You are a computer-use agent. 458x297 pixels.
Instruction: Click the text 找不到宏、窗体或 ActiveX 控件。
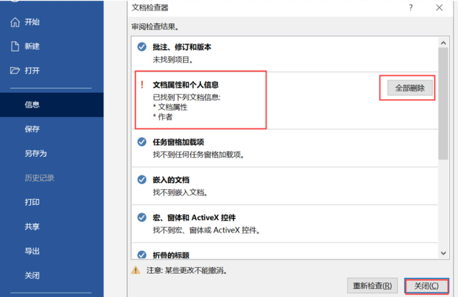coord(206,230)
